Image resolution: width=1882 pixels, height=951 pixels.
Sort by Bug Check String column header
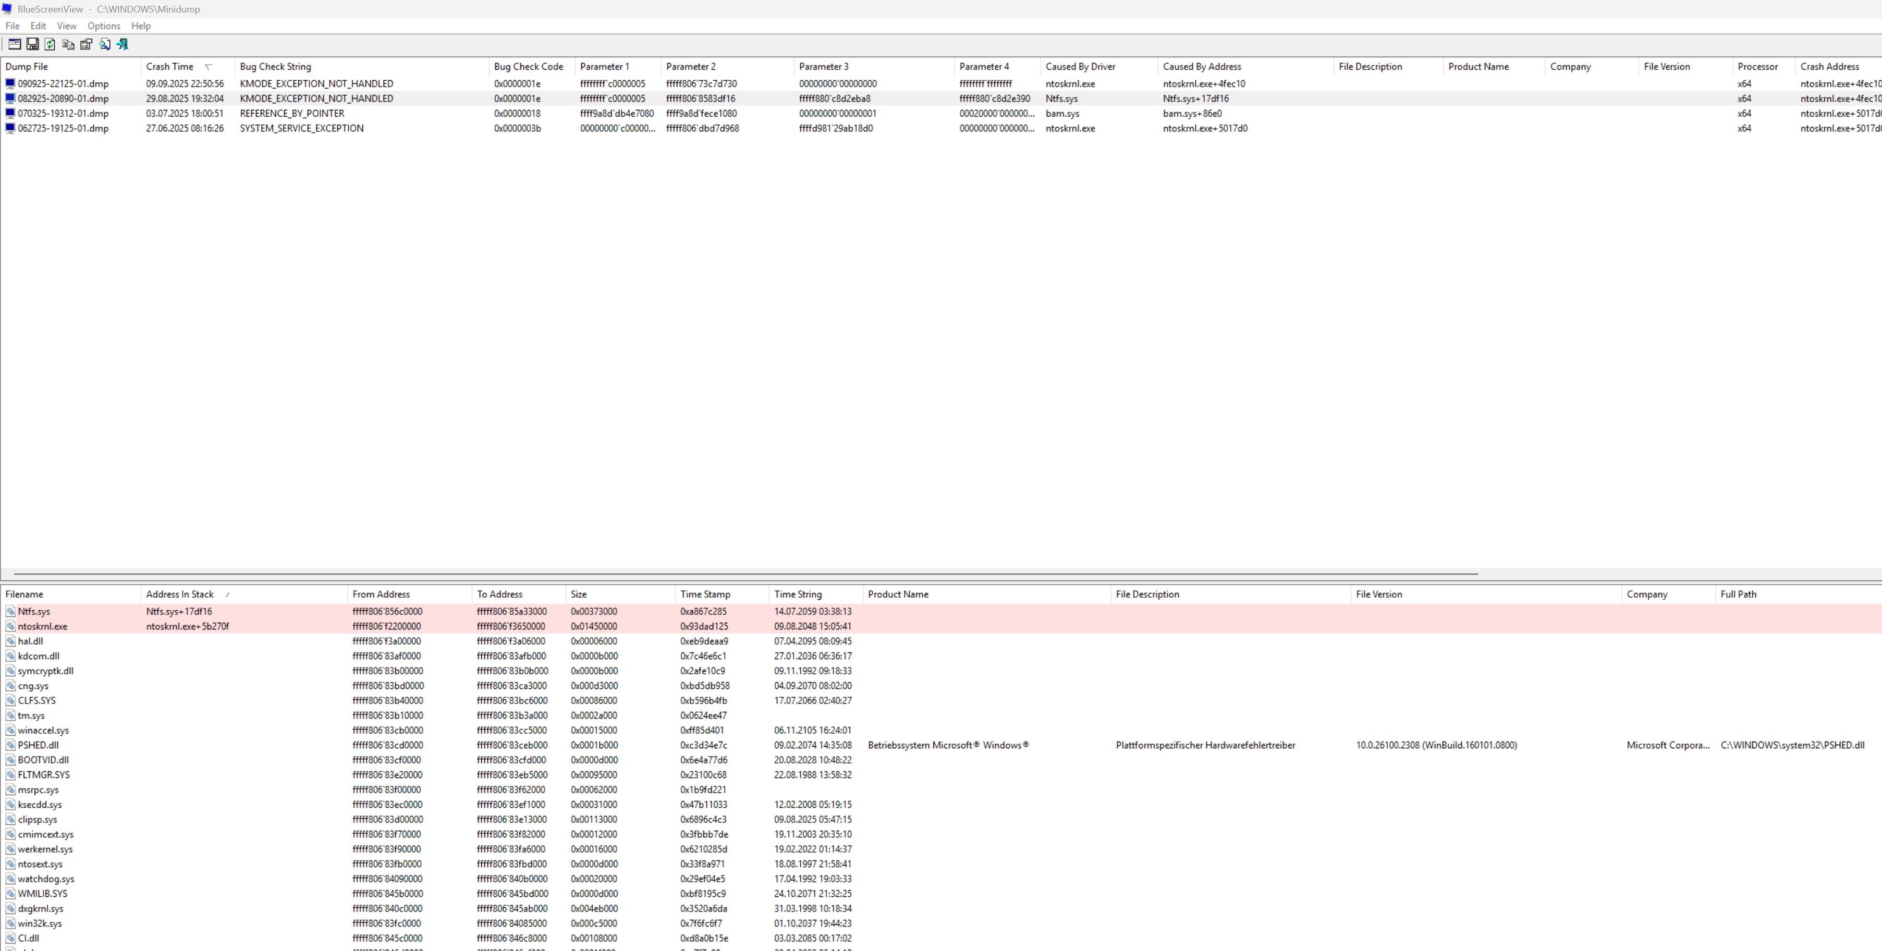[x=275, y=67]
